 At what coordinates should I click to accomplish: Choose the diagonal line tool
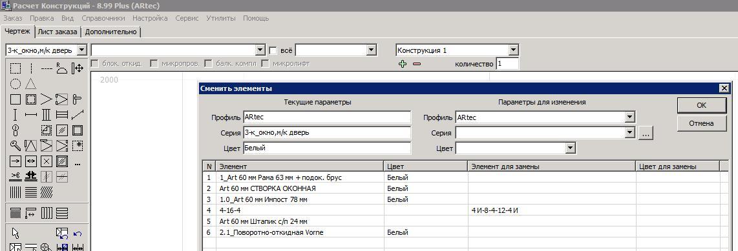click(77, 115)
